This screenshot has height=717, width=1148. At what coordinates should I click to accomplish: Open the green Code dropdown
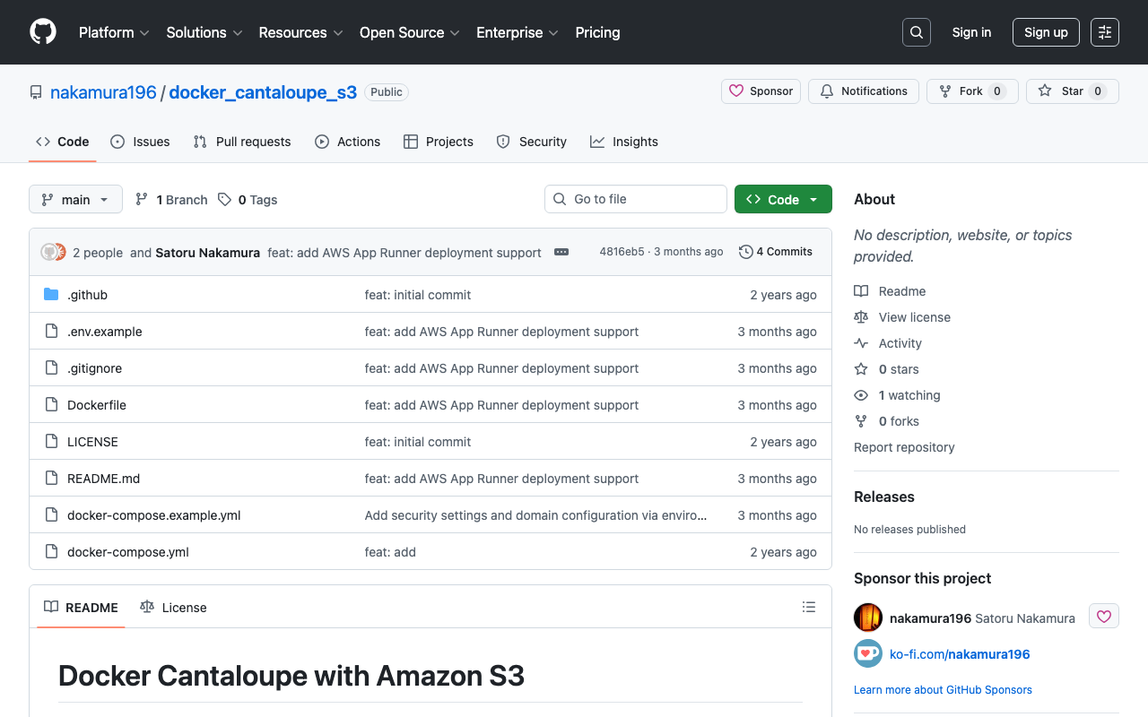(783, 199)
